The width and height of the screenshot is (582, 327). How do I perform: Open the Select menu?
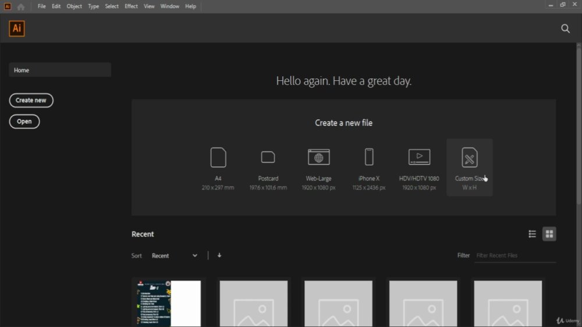(x=112, y=6)
